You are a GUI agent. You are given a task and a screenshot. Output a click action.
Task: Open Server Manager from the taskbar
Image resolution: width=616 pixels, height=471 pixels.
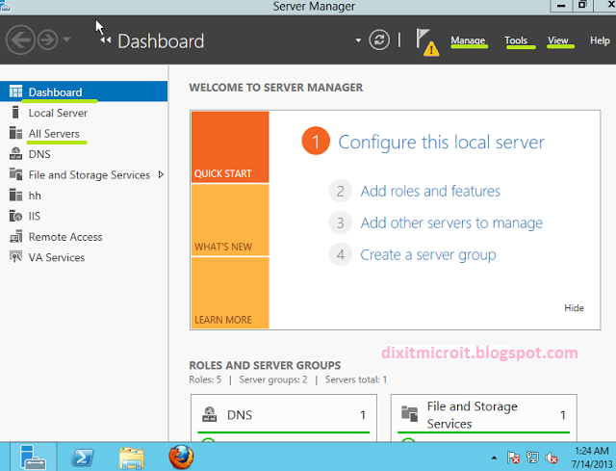[x=33, y=457]
